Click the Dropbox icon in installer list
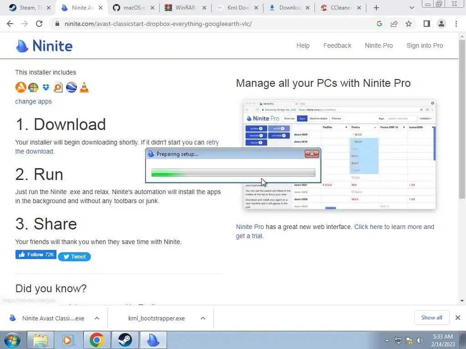This screenshot has height=349, width=466. 46,87
